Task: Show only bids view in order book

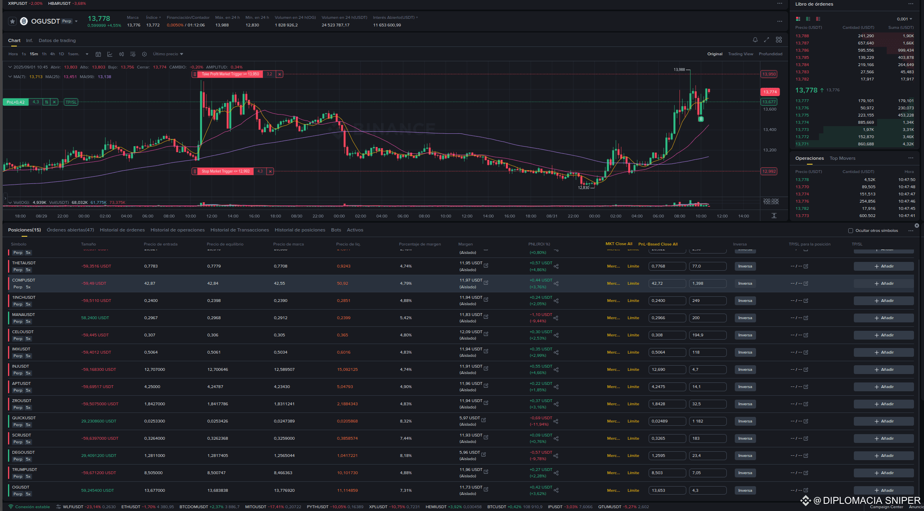Action: click(x=808, y=19)
